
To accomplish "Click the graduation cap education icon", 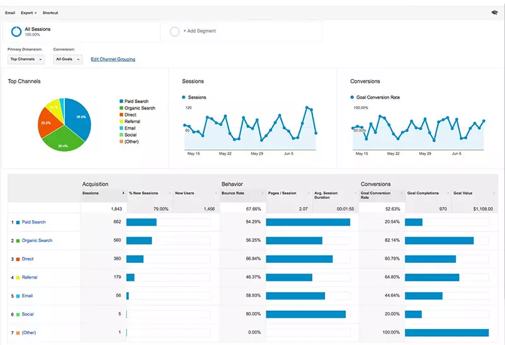I will pyautogui.click(x=494, y=12).
